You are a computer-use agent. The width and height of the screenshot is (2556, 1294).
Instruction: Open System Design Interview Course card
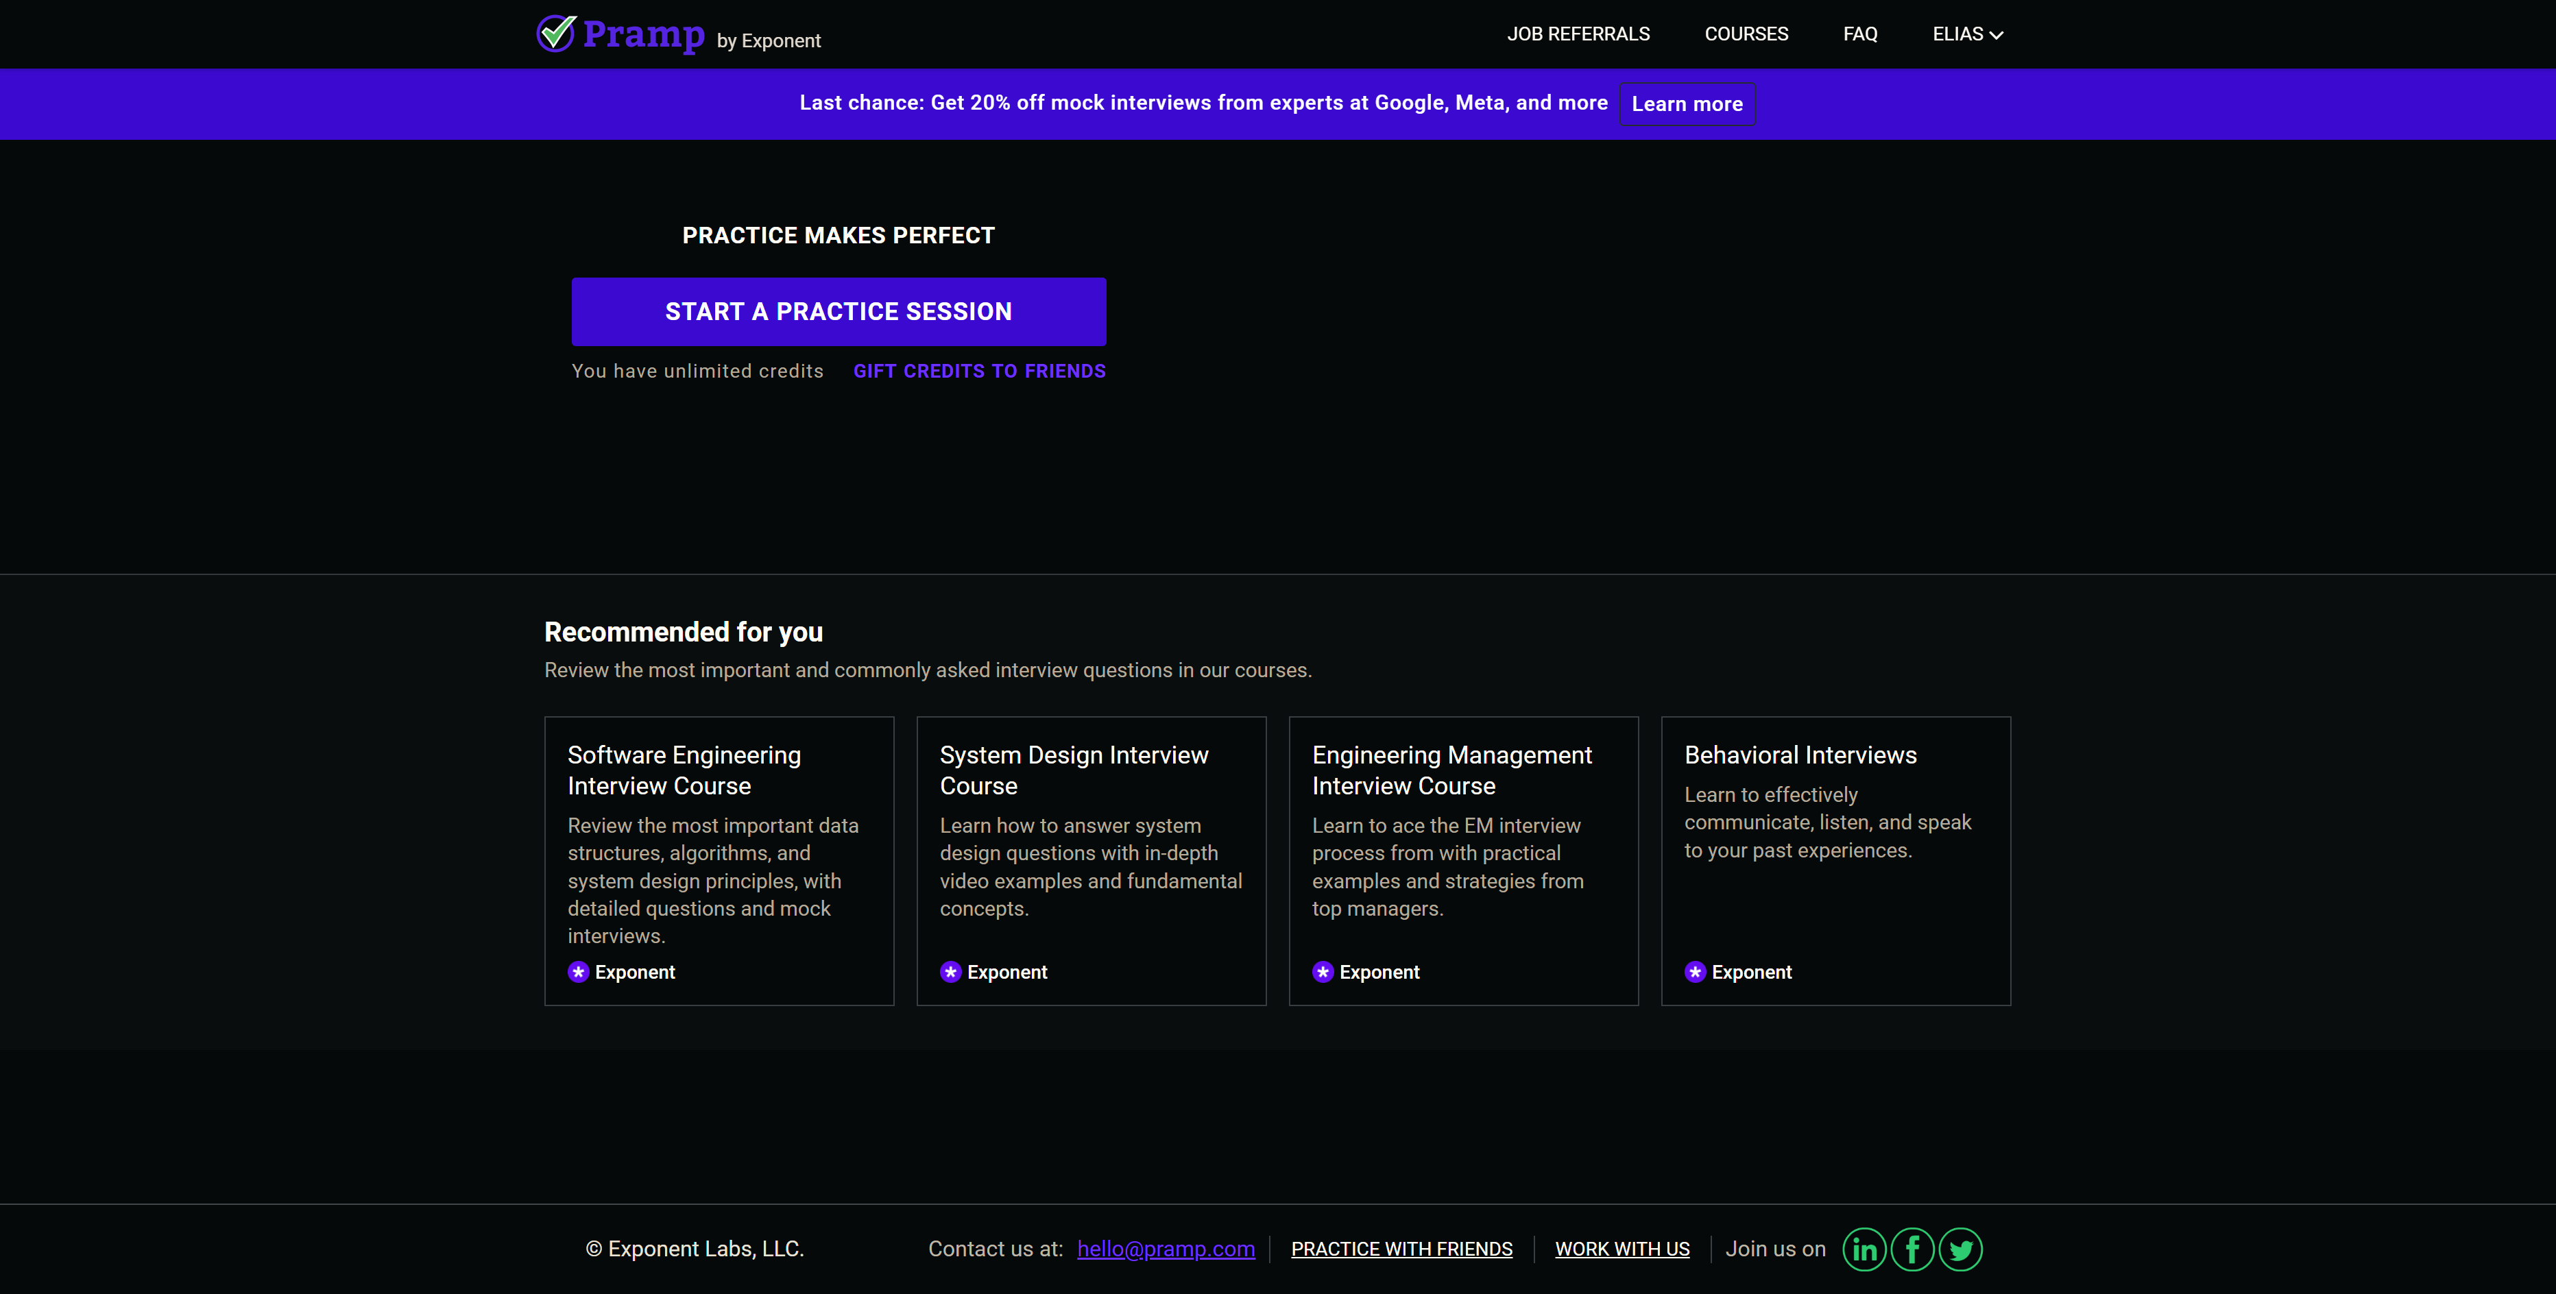pyautogui.click(x=1092, y=861)
